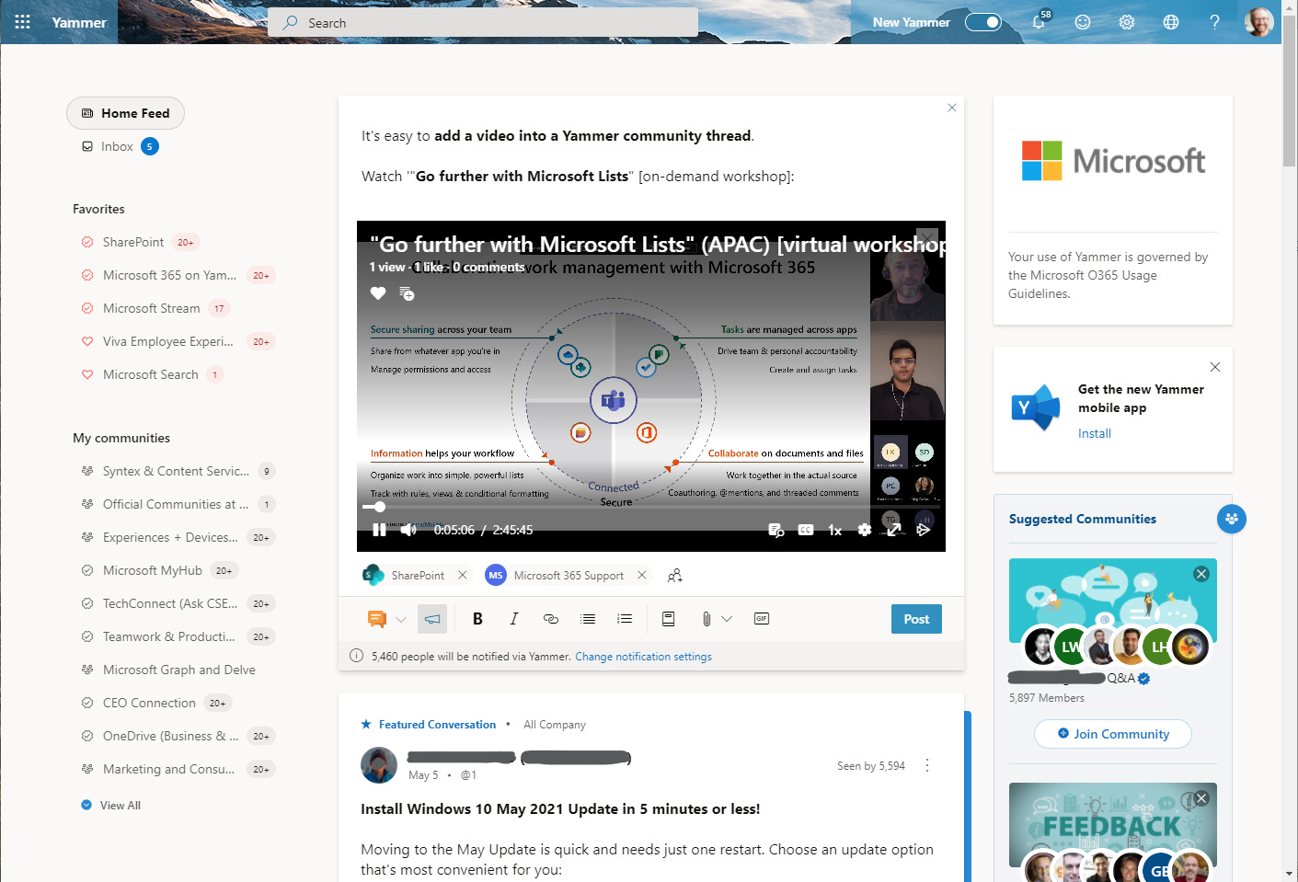Insert a hyperlink
Image resolution: width=1298 pixels, height=882 pixels.
(x=551, y=619)
